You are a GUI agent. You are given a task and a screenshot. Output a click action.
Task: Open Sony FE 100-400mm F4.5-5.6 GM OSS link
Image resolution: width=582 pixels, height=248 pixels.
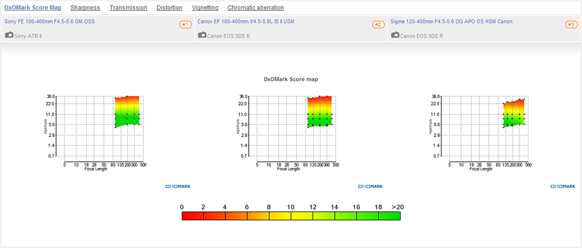pyautogui.click(x=50, y=21)
